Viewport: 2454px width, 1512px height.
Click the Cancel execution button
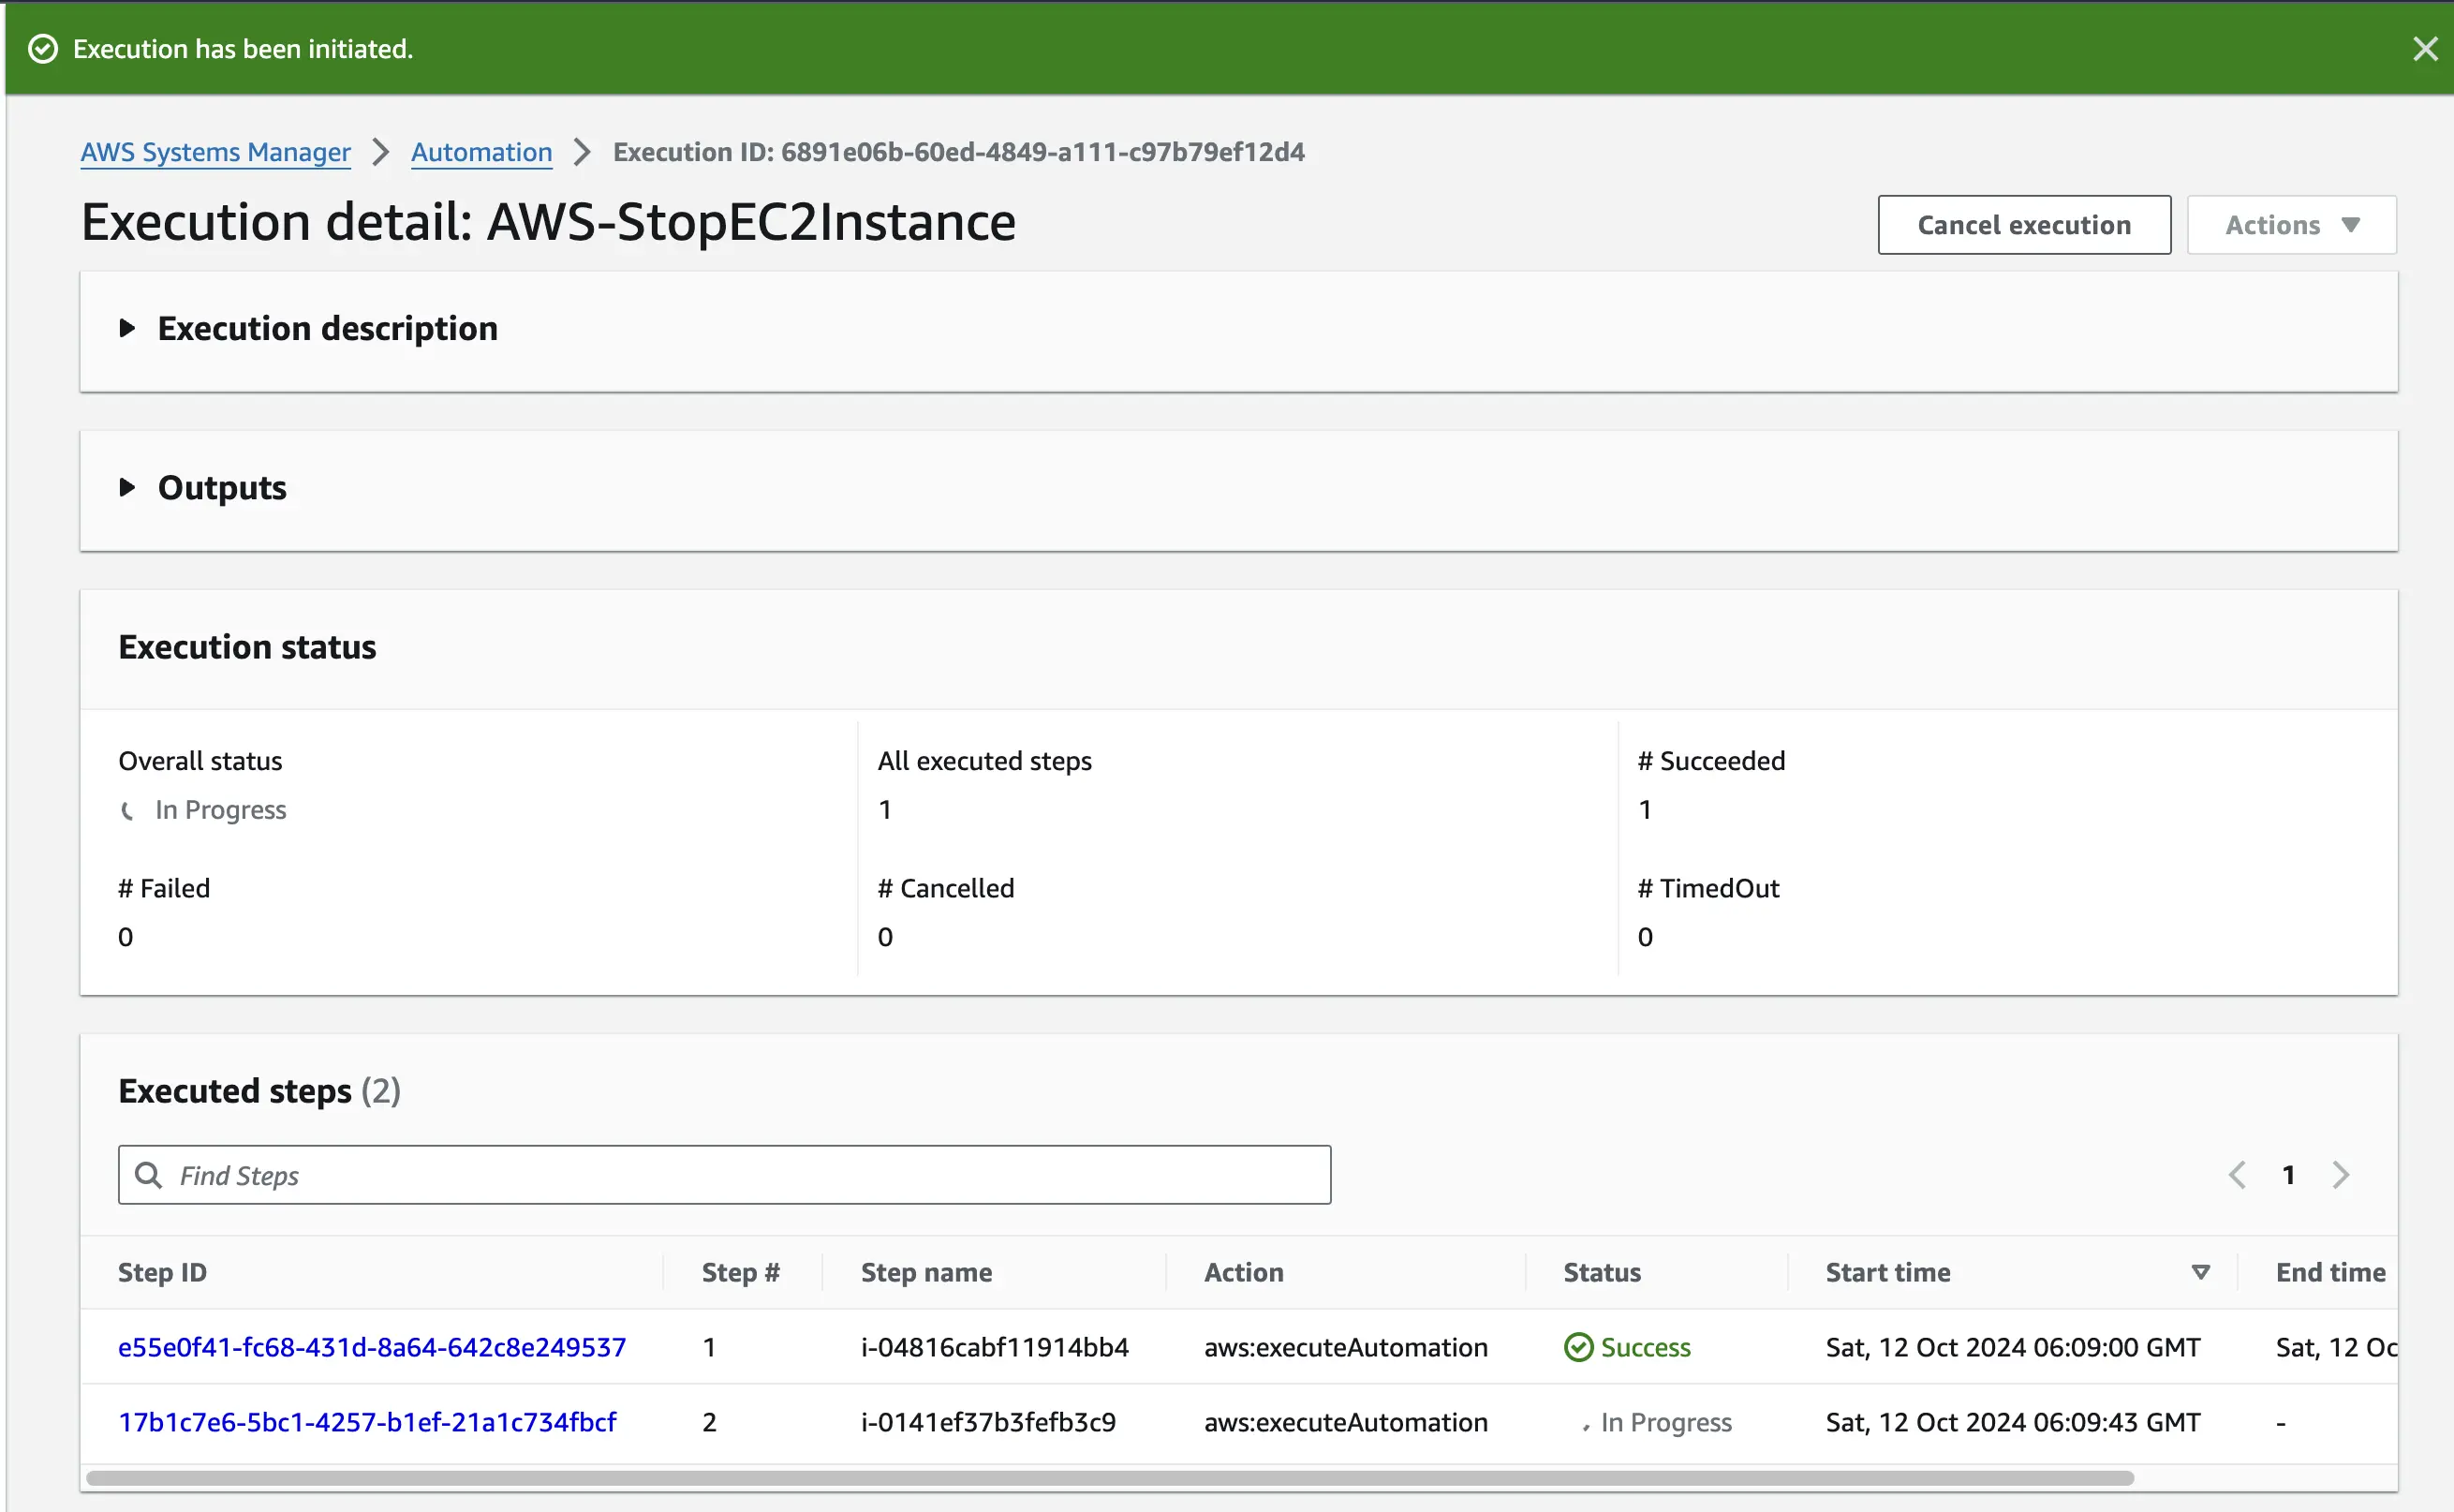click(2023, 224)
